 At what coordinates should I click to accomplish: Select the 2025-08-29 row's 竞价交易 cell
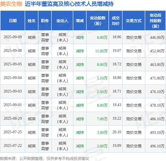click(134, 119)
